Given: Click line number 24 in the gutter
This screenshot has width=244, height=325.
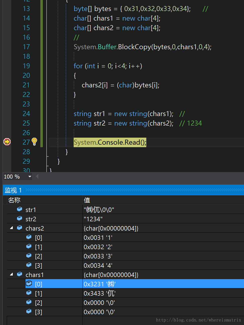Looking at the screenshot, I should point(26,114).
